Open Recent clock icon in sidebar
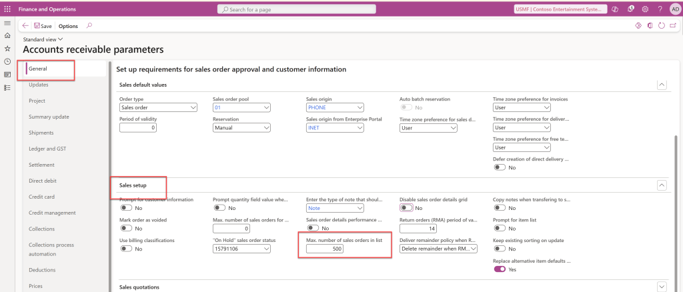Viewport: 683px width, 292px height. tap(7, 61)
